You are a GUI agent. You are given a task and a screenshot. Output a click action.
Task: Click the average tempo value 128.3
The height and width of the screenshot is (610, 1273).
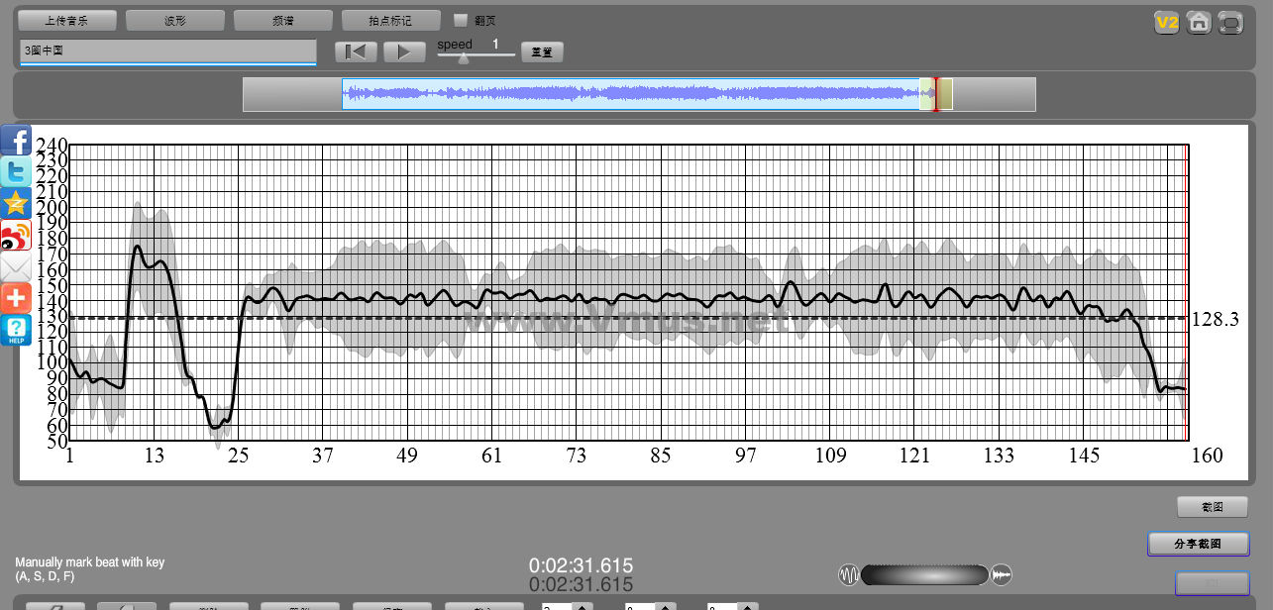(1218, 319)
